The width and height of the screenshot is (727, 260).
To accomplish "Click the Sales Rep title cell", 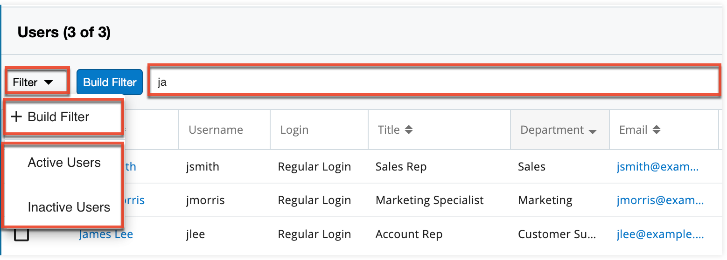I will 401,167.
